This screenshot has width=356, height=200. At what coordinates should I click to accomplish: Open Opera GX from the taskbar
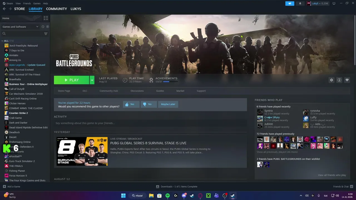tap(200, 196)
